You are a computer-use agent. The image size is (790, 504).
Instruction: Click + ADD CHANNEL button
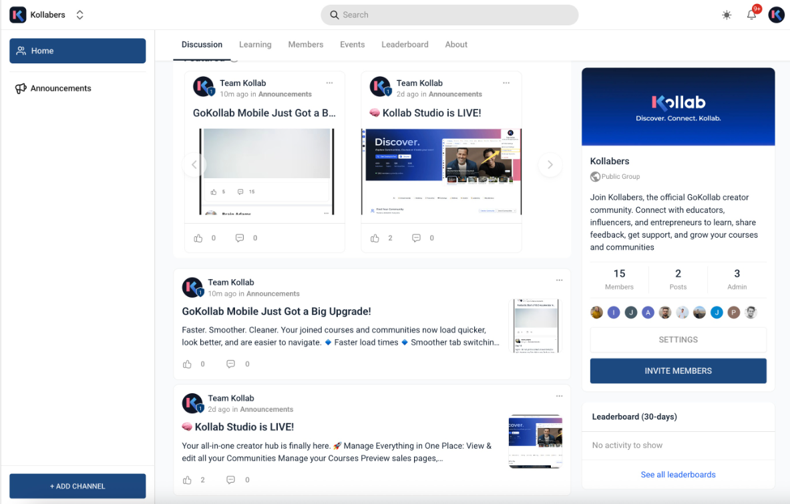(x=77, y=486)
